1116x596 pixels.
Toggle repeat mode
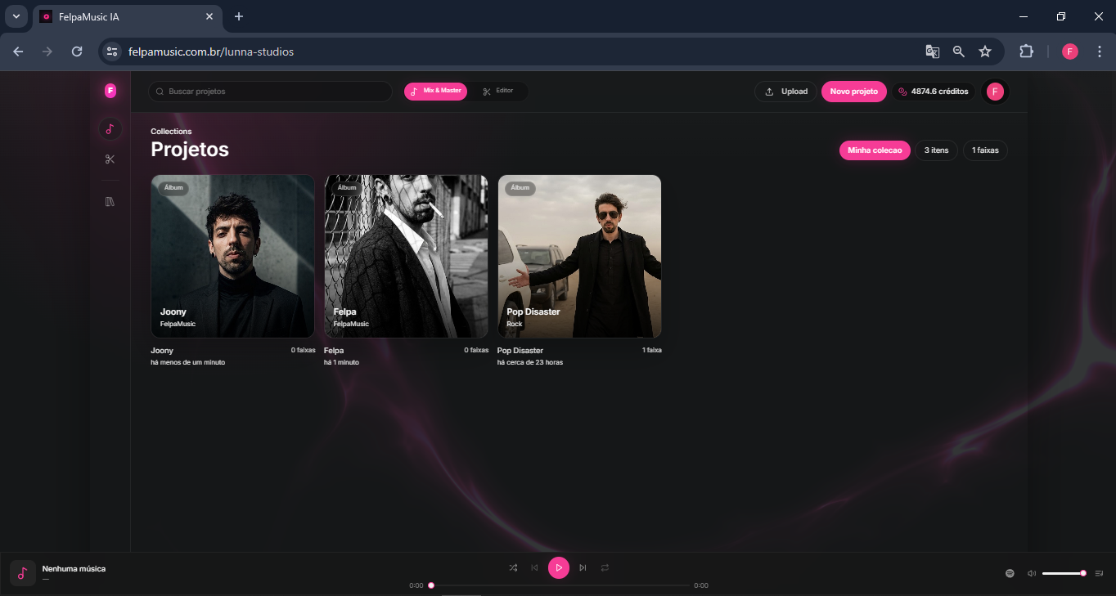pos(605,567)
